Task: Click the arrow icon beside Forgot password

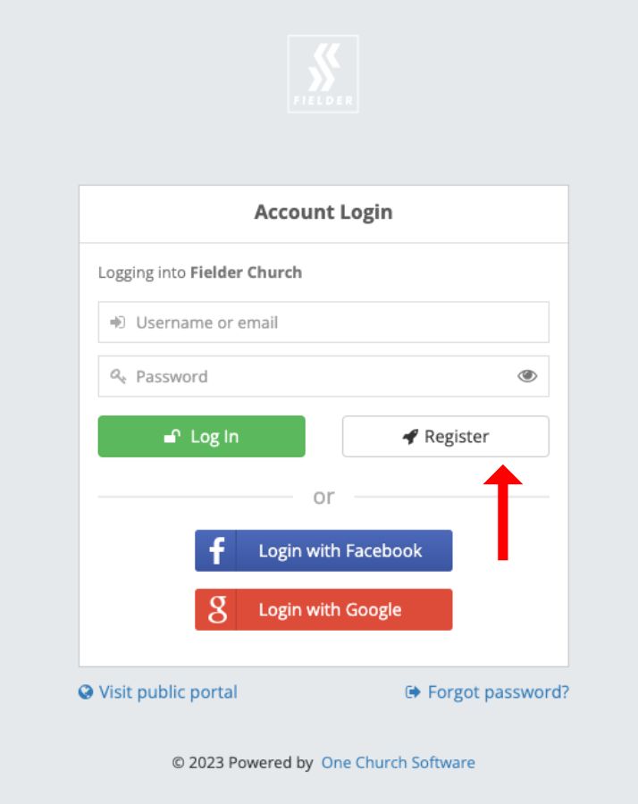Action: pyautogui.click(x=413, y=692)
